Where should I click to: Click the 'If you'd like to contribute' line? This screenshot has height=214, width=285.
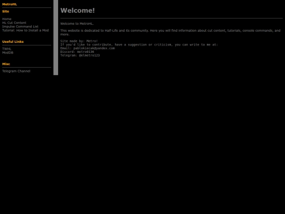click(x=139, y=44)
